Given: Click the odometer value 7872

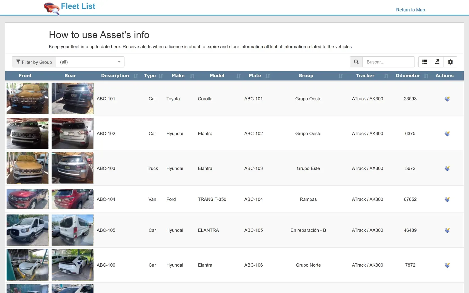Looking at the screenshot, I should click(x=410, y=265).
